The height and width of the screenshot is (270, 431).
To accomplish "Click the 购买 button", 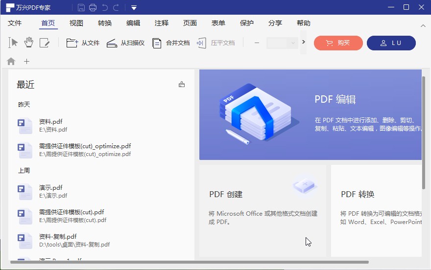I will tap(338, 43).
